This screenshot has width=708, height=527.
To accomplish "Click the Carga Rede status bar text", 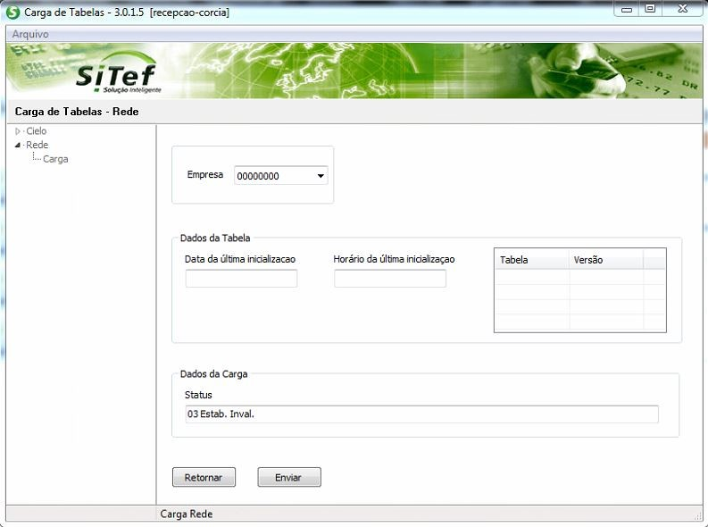I will click(187, 514).
